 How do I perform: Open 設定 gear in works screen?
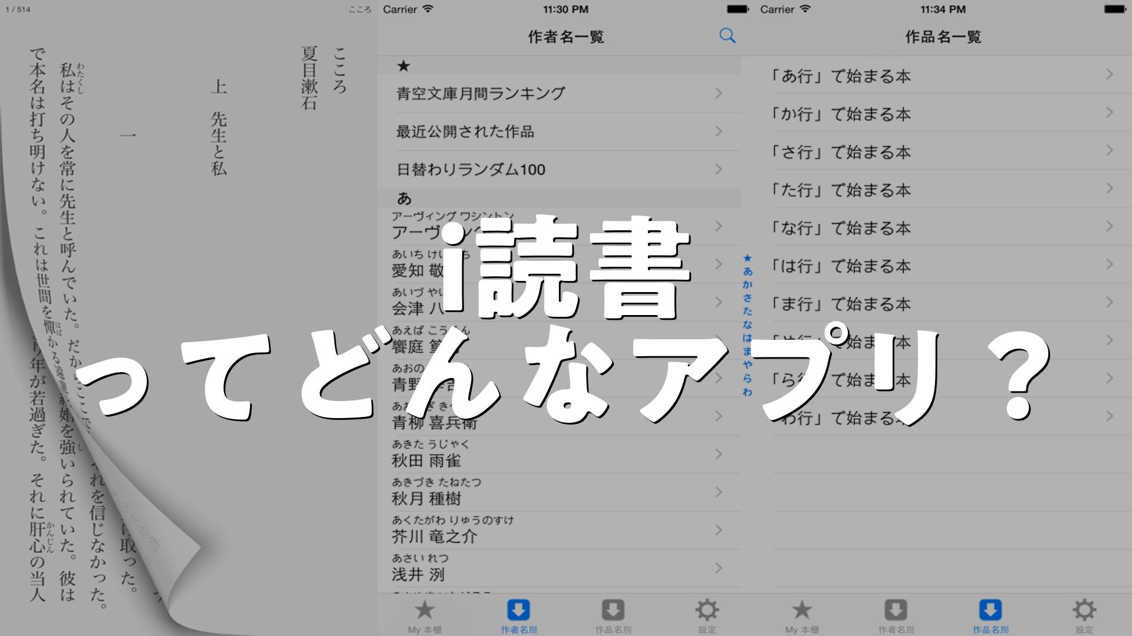1084,617
